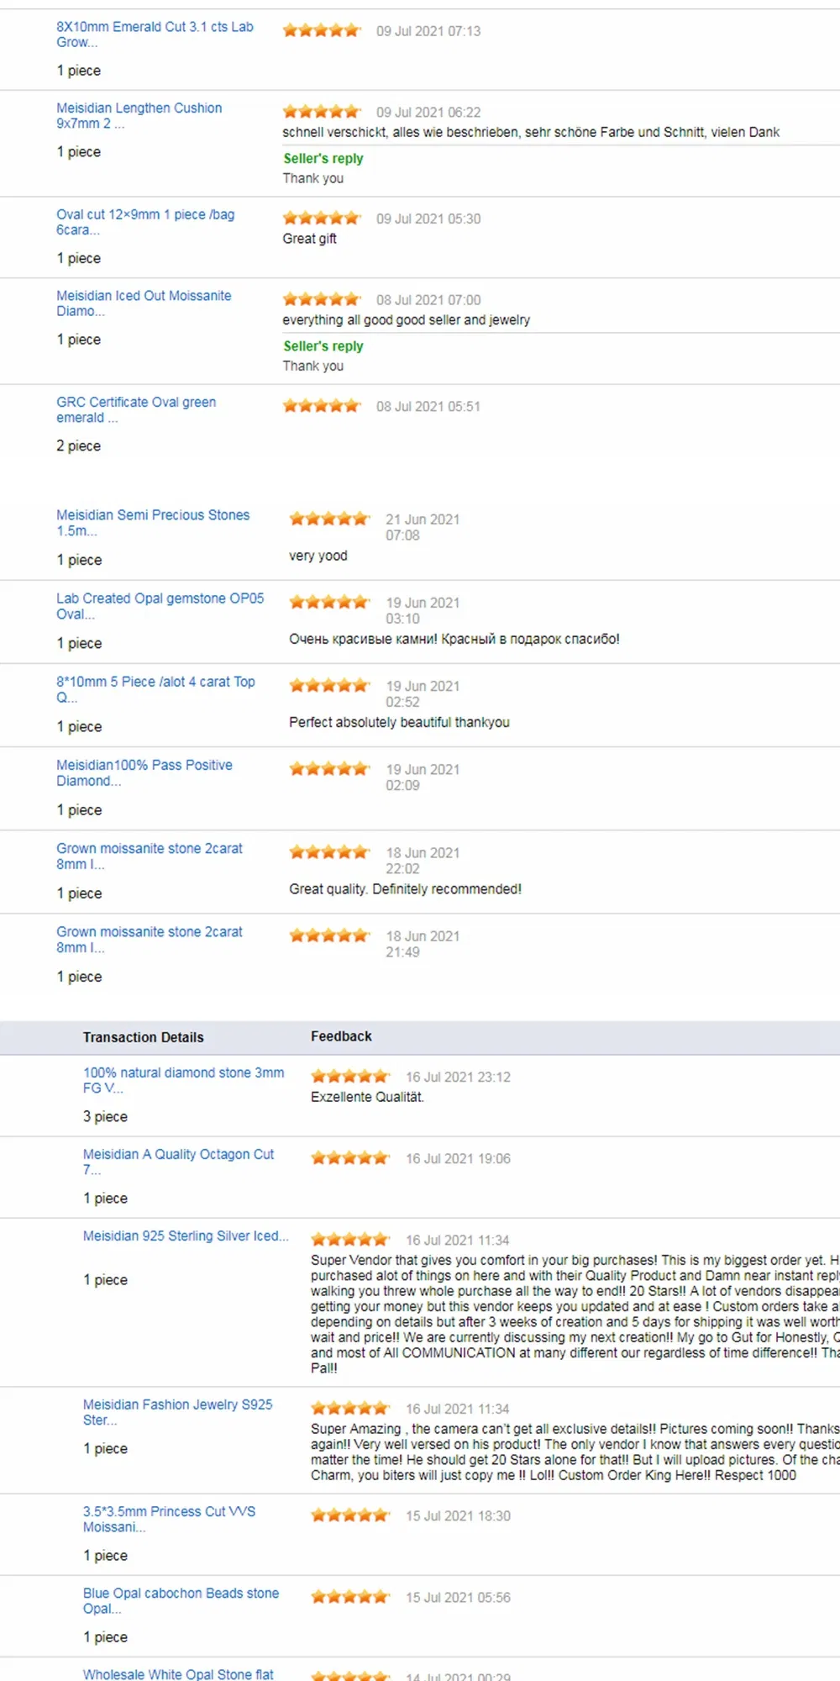Click star rating of 09 Jul 07:13 review

point(322,31)
